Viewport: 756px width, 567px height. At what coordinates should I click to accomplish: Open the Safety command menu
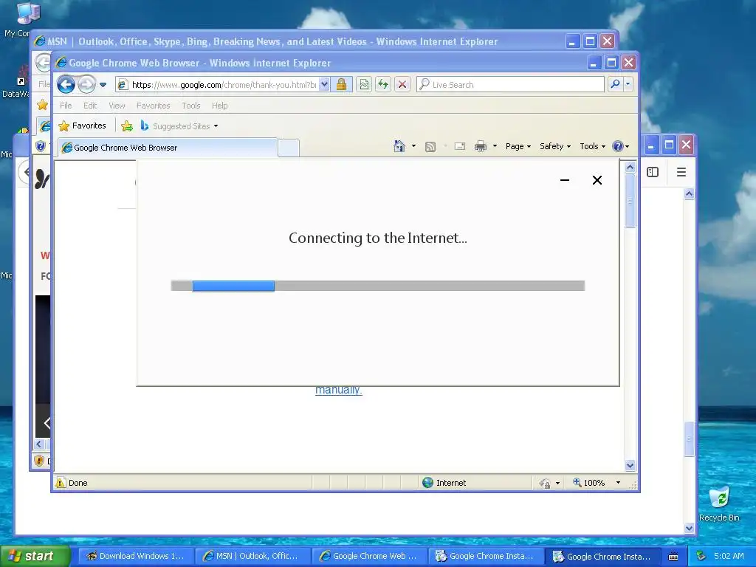click(x=555, y=146)
